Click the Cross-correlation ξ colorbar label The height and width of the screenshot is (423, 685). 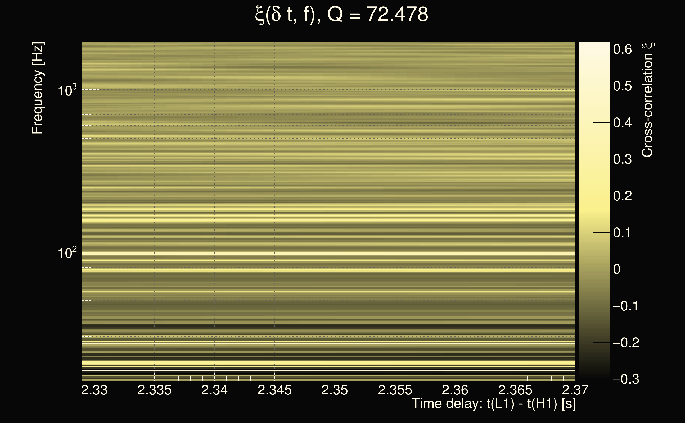pyautogui.click(x=647, y=100)
